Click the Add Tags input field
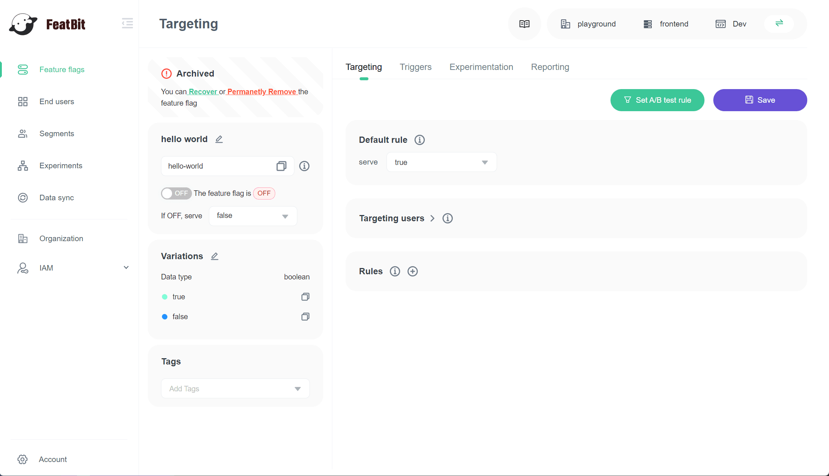Viewport: 829px width, 476px height. pos(228,389)
